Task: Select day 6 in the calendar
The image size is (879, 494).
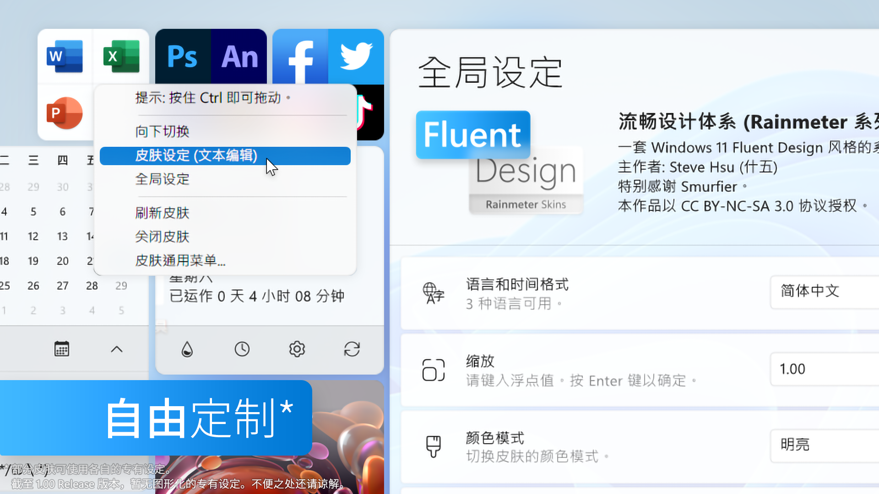Action: (63, 212)
